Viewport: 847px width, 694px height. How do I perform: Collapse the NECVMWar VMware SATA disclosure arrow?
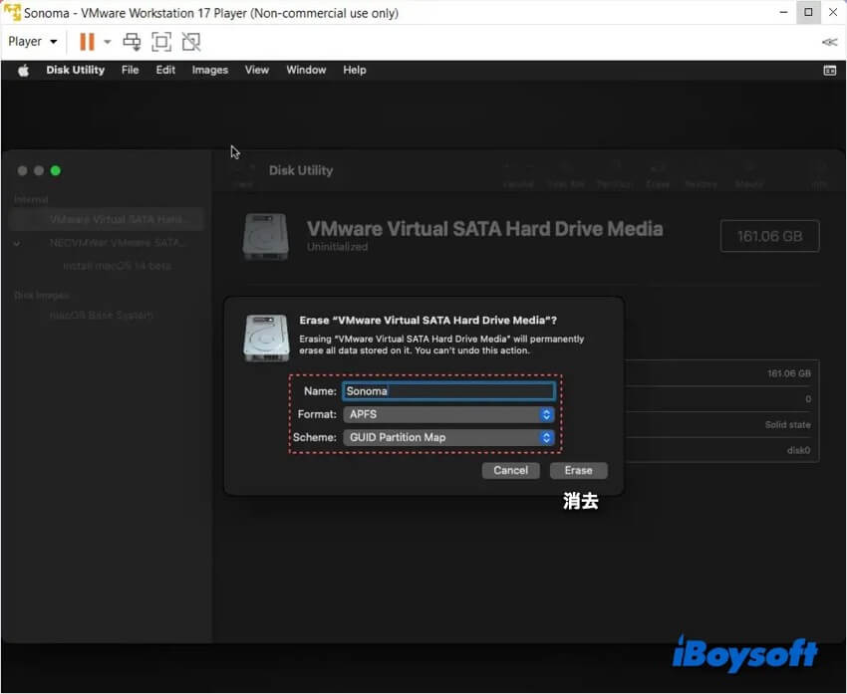click(x=17, y=243)
